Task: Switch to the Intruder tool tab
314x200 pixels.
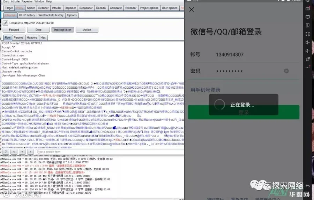Action: (57, 8)
